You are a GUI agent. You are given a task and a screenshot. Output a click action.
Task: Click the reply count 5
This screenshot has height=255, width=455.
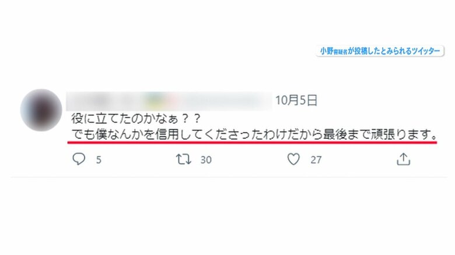[x=99, y=160]
